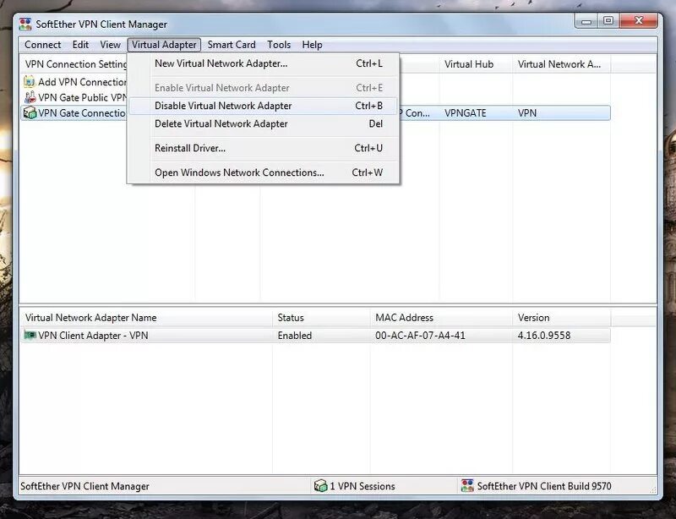Sort by Status column header
The width and height of the screenshot is (676, 519).
[321, 318]
